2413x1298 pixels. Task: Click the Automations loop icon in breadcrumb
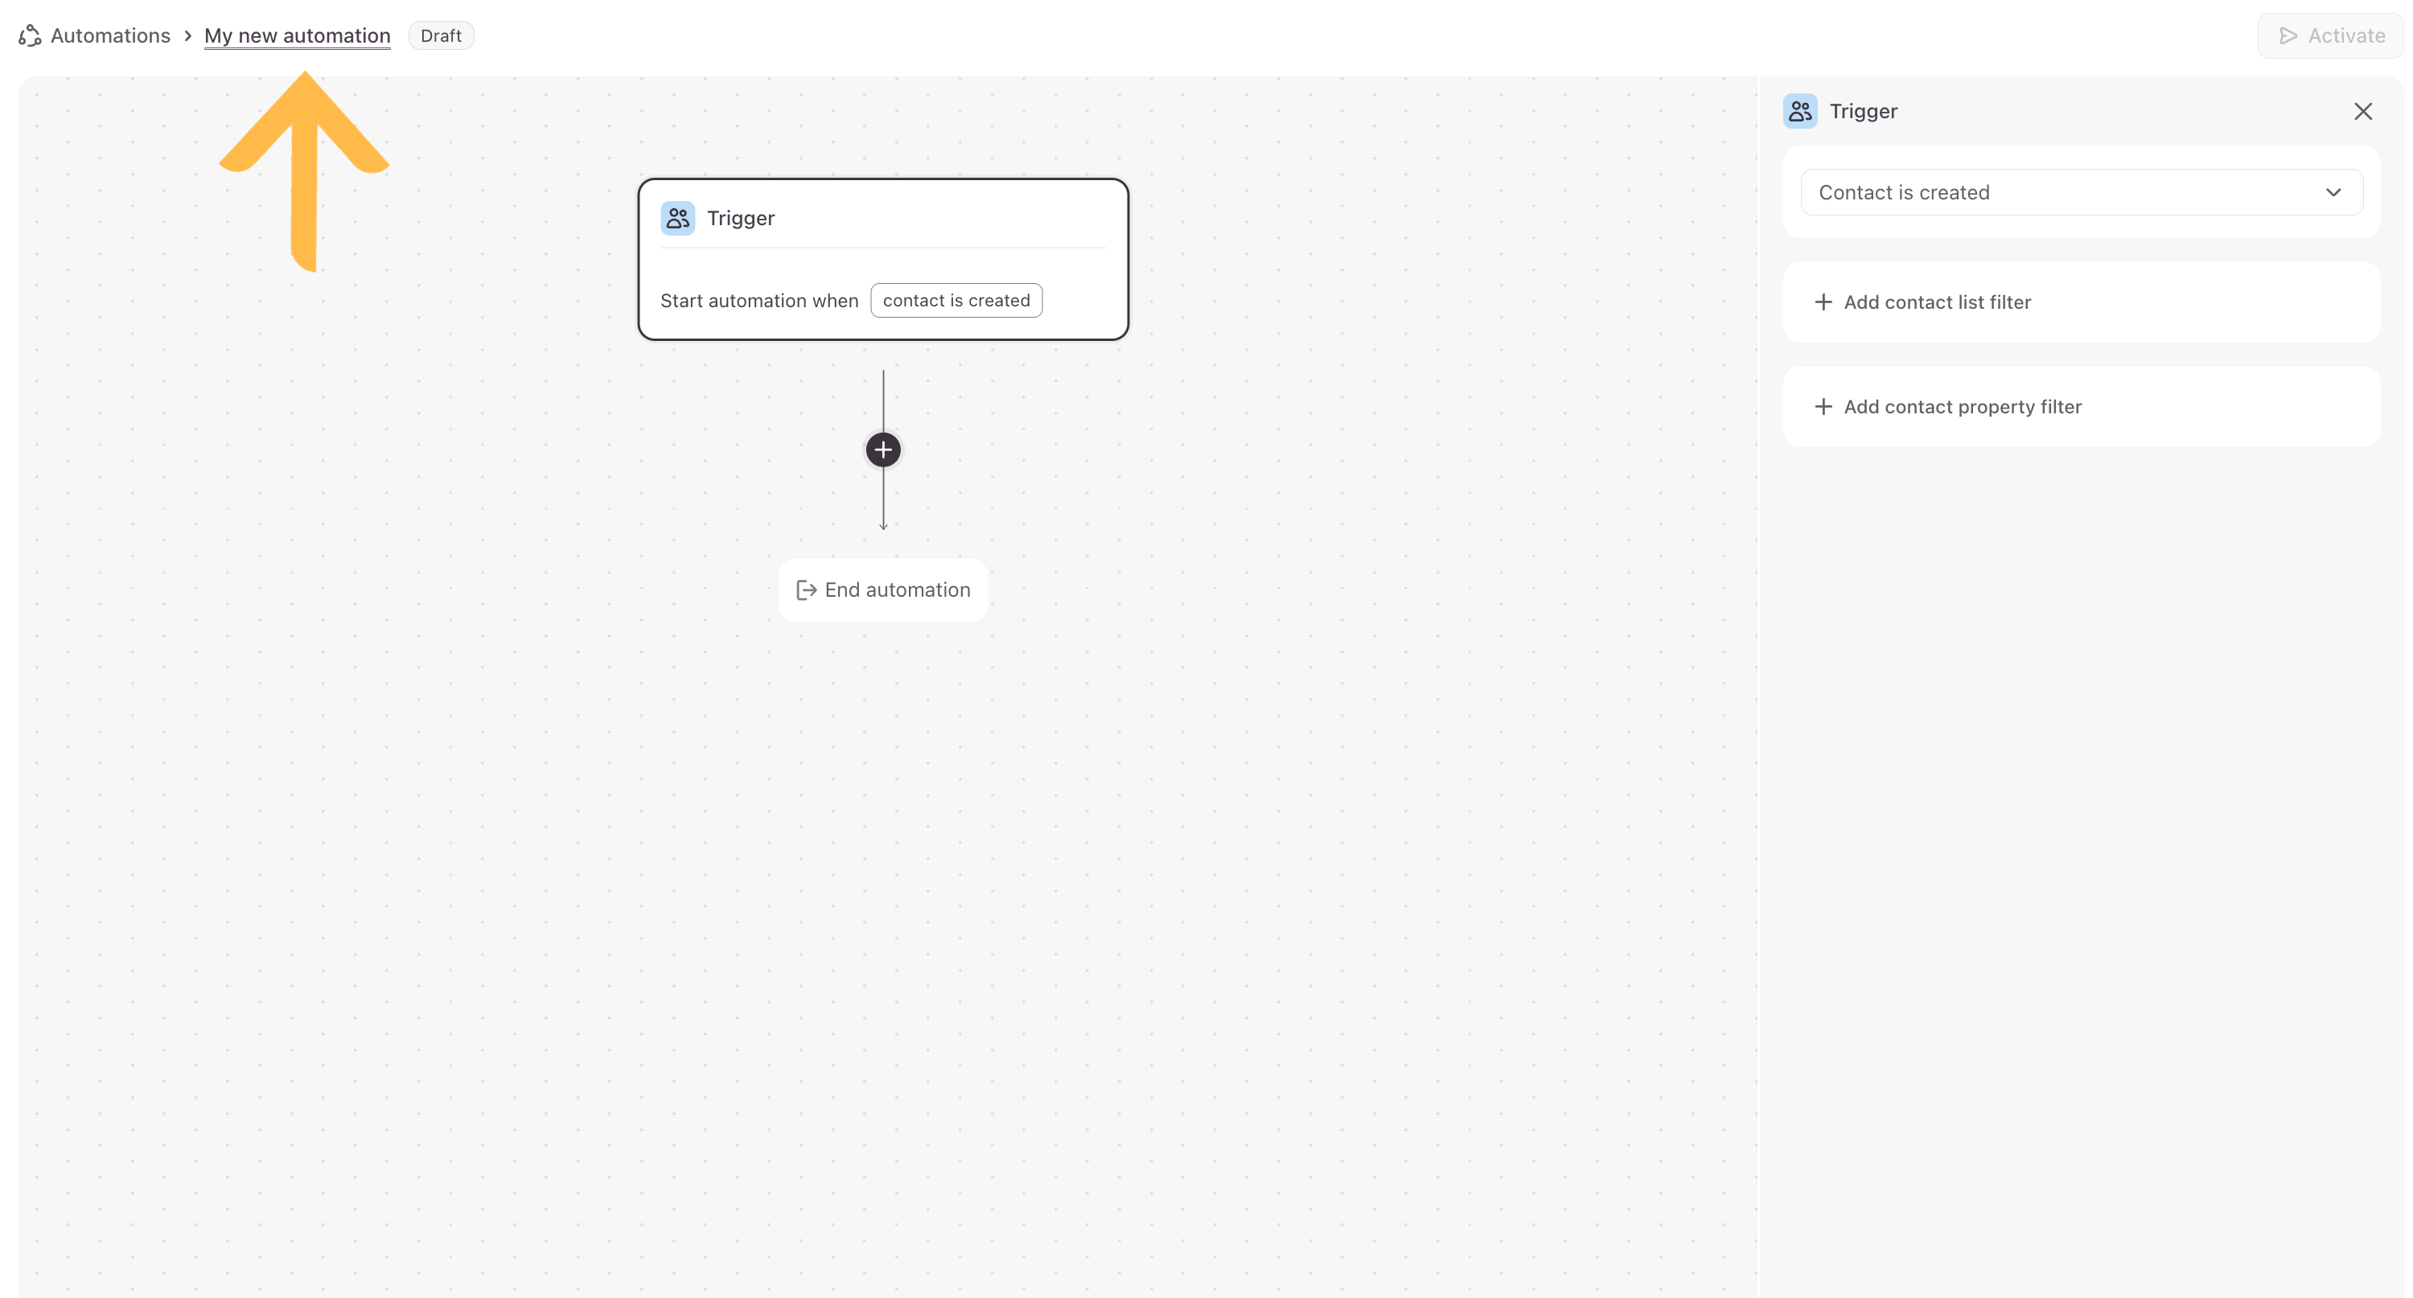pos(30,35)
